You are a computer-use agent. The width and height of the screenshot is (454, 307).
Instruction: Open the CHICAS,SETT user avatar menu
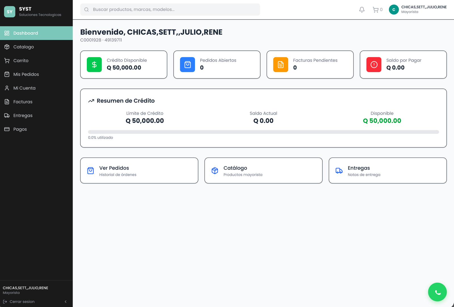pos(394,9)
